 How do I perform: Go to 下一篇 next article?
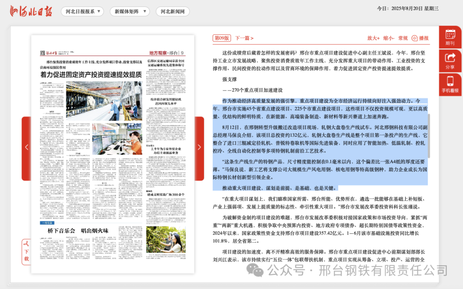pyautogui.click(x=244, y=38)
